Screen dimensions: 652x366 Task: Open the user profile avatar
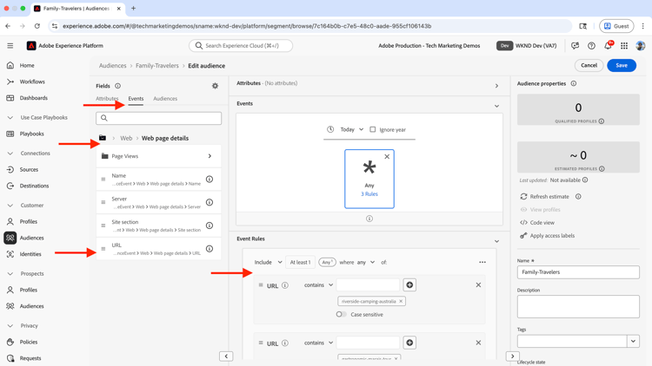click(x=641, y=46)
